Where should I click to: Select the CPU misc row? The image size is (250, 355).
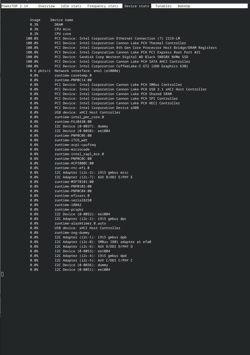(63, 29)
